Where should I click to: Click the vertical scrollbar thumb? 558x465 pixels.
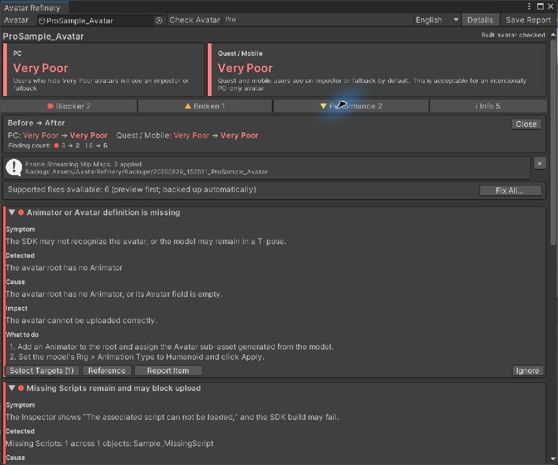(x=553, y=142)
